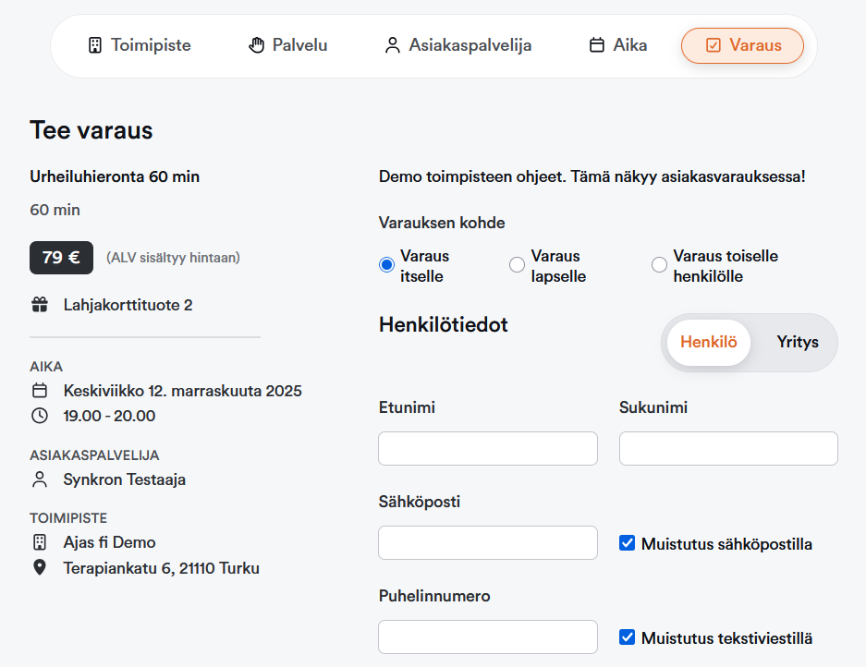
Task: Click the hand icon beside Palvelu step
Action: (256, 45)
